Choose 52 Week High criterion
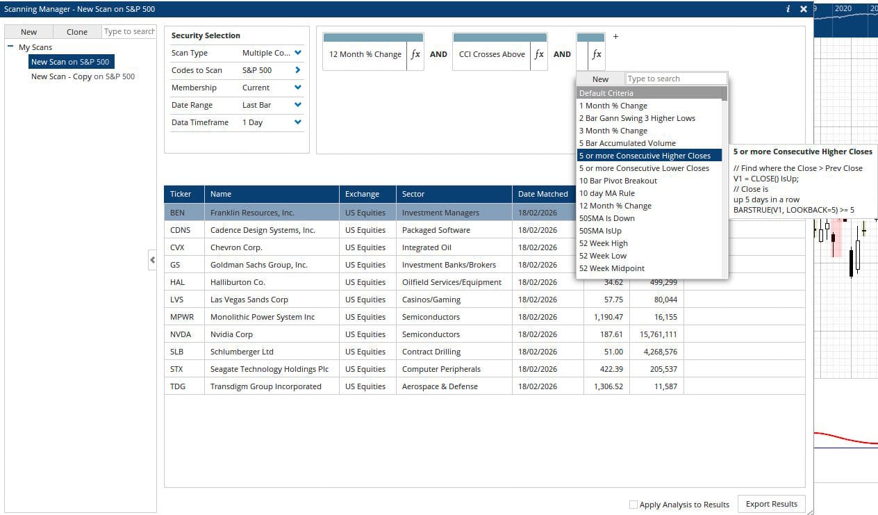The image size is (878, 515). tap(649, 243)
